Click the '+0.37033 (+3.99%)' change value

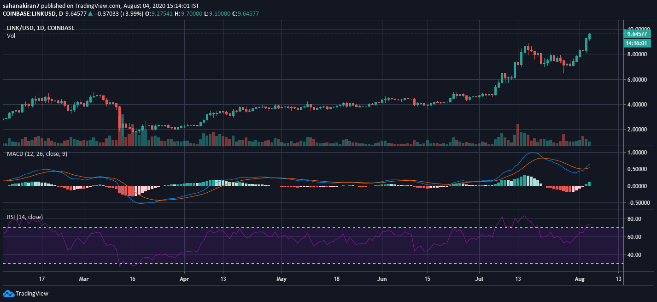(x=119, y=14)
